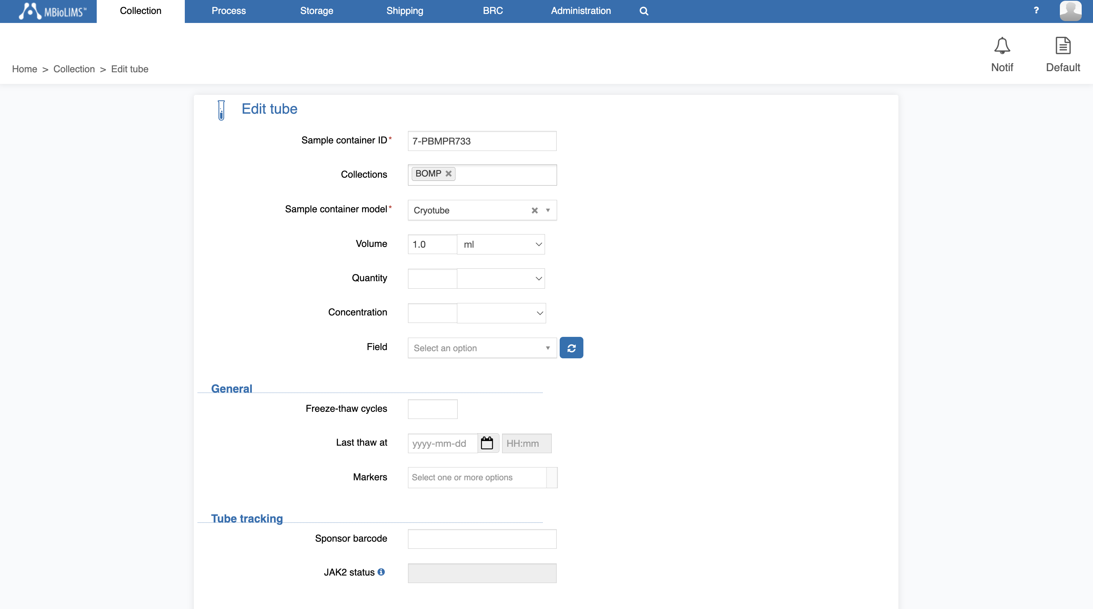Click the Tube tracking section heading

247,518
